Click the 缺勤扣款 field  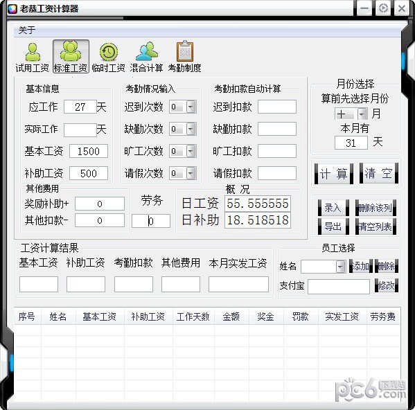277,129
